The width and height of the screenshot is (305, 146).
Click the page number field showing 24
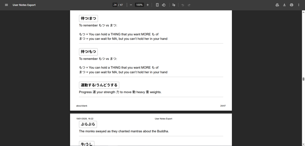[115, 5]
